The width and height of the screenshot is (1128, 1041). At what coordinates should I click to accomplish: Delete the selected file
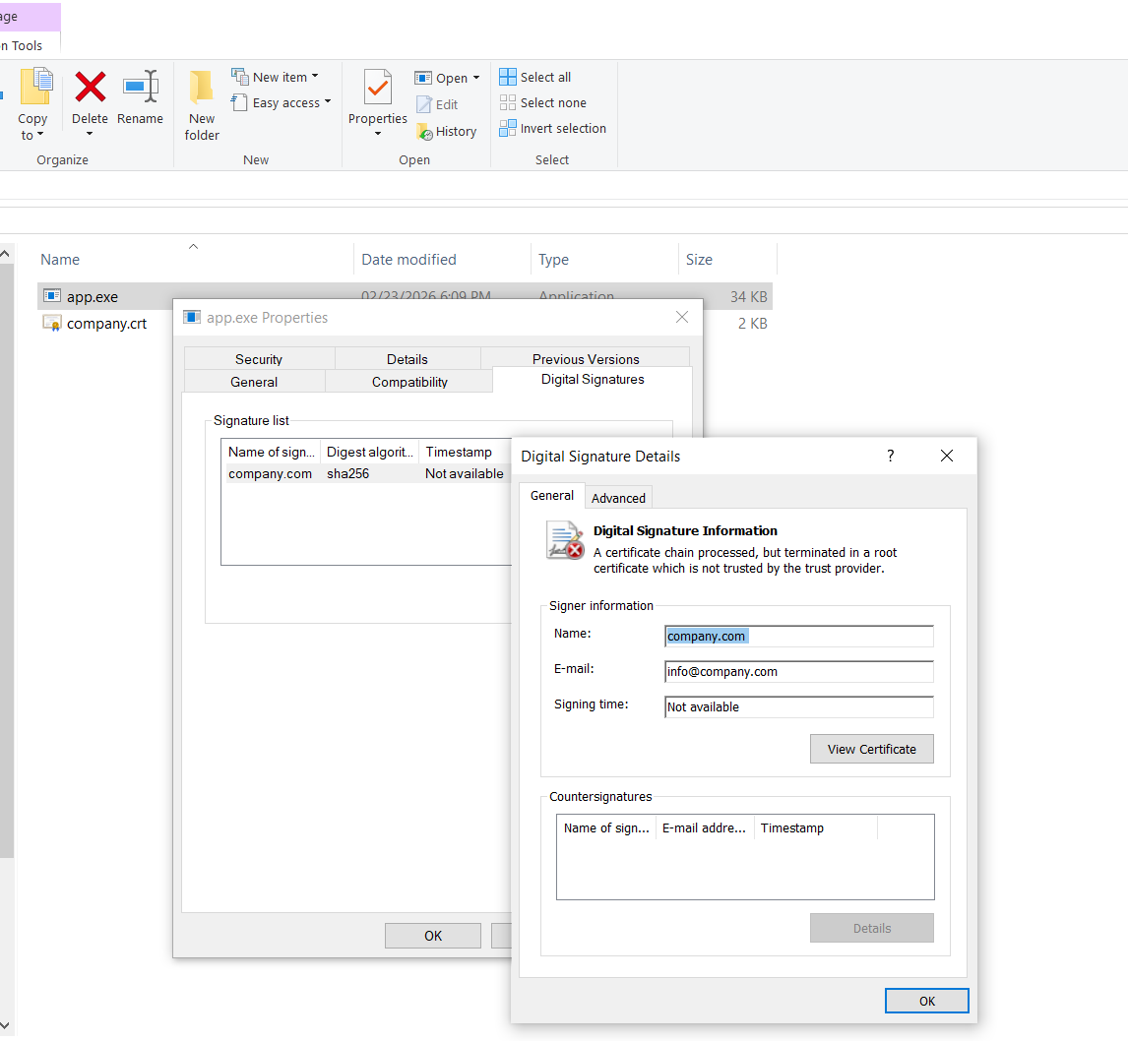90,100
